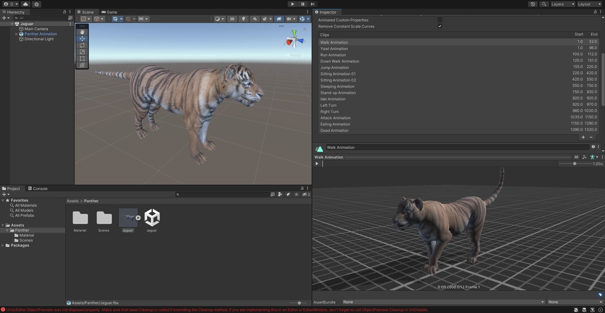The width and height of the screenshot is (605, 313).
Task: Select Jump Animation clip
Action: [458, 67]
